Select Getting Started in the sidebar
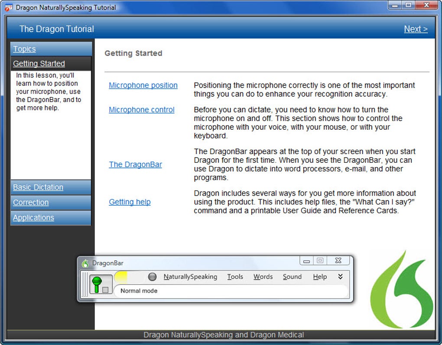Image resolution: width=442 pixels, height=345 pixels. 51,63
